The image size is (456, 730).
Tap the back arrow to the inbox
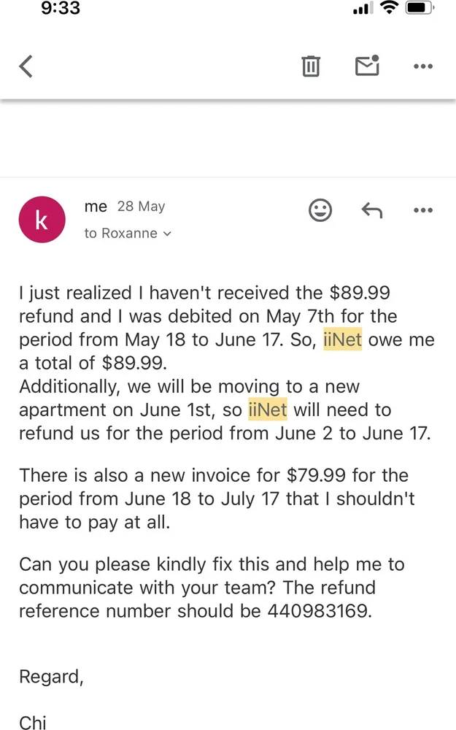26,66
